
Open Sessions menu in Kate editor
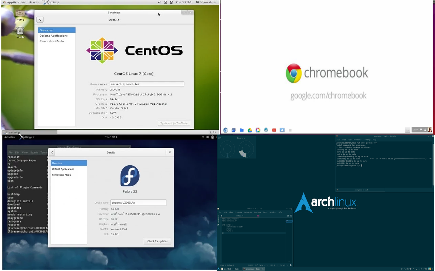pos(257,212)
